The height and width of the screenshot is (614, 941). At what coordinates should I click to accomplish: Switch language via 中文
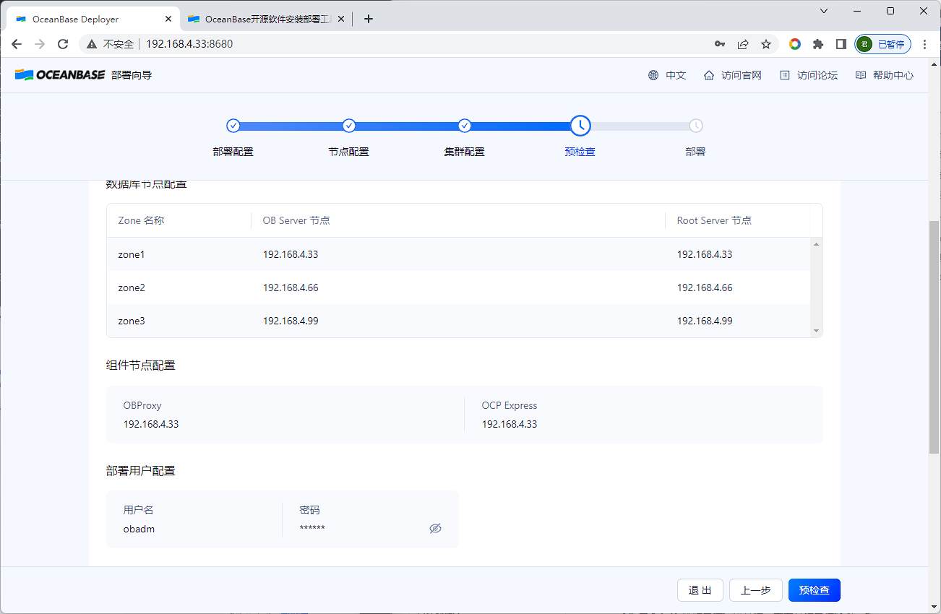click(x=676, y=75)
